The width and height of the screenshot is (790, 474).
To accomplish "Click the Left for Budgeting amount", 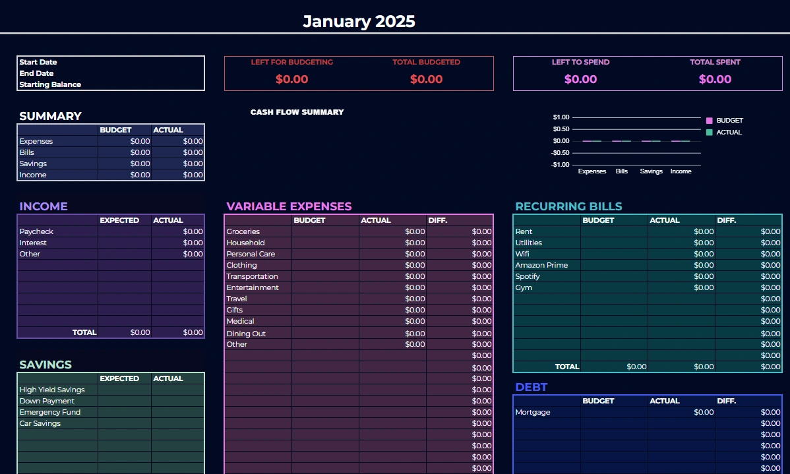I will tap(291, 79).
